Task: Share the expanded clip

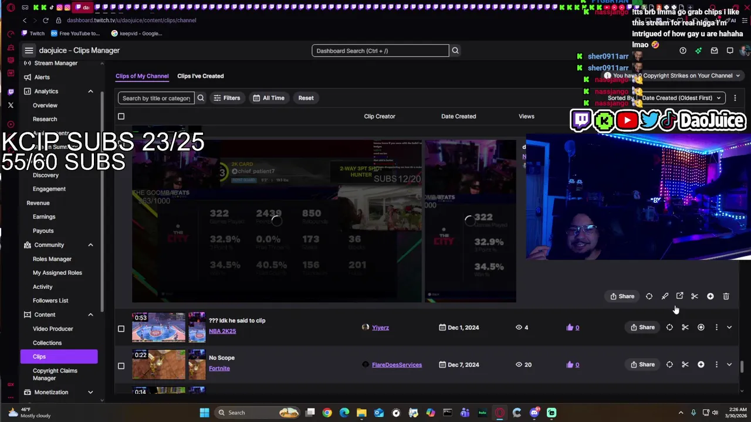Action: 623,297
